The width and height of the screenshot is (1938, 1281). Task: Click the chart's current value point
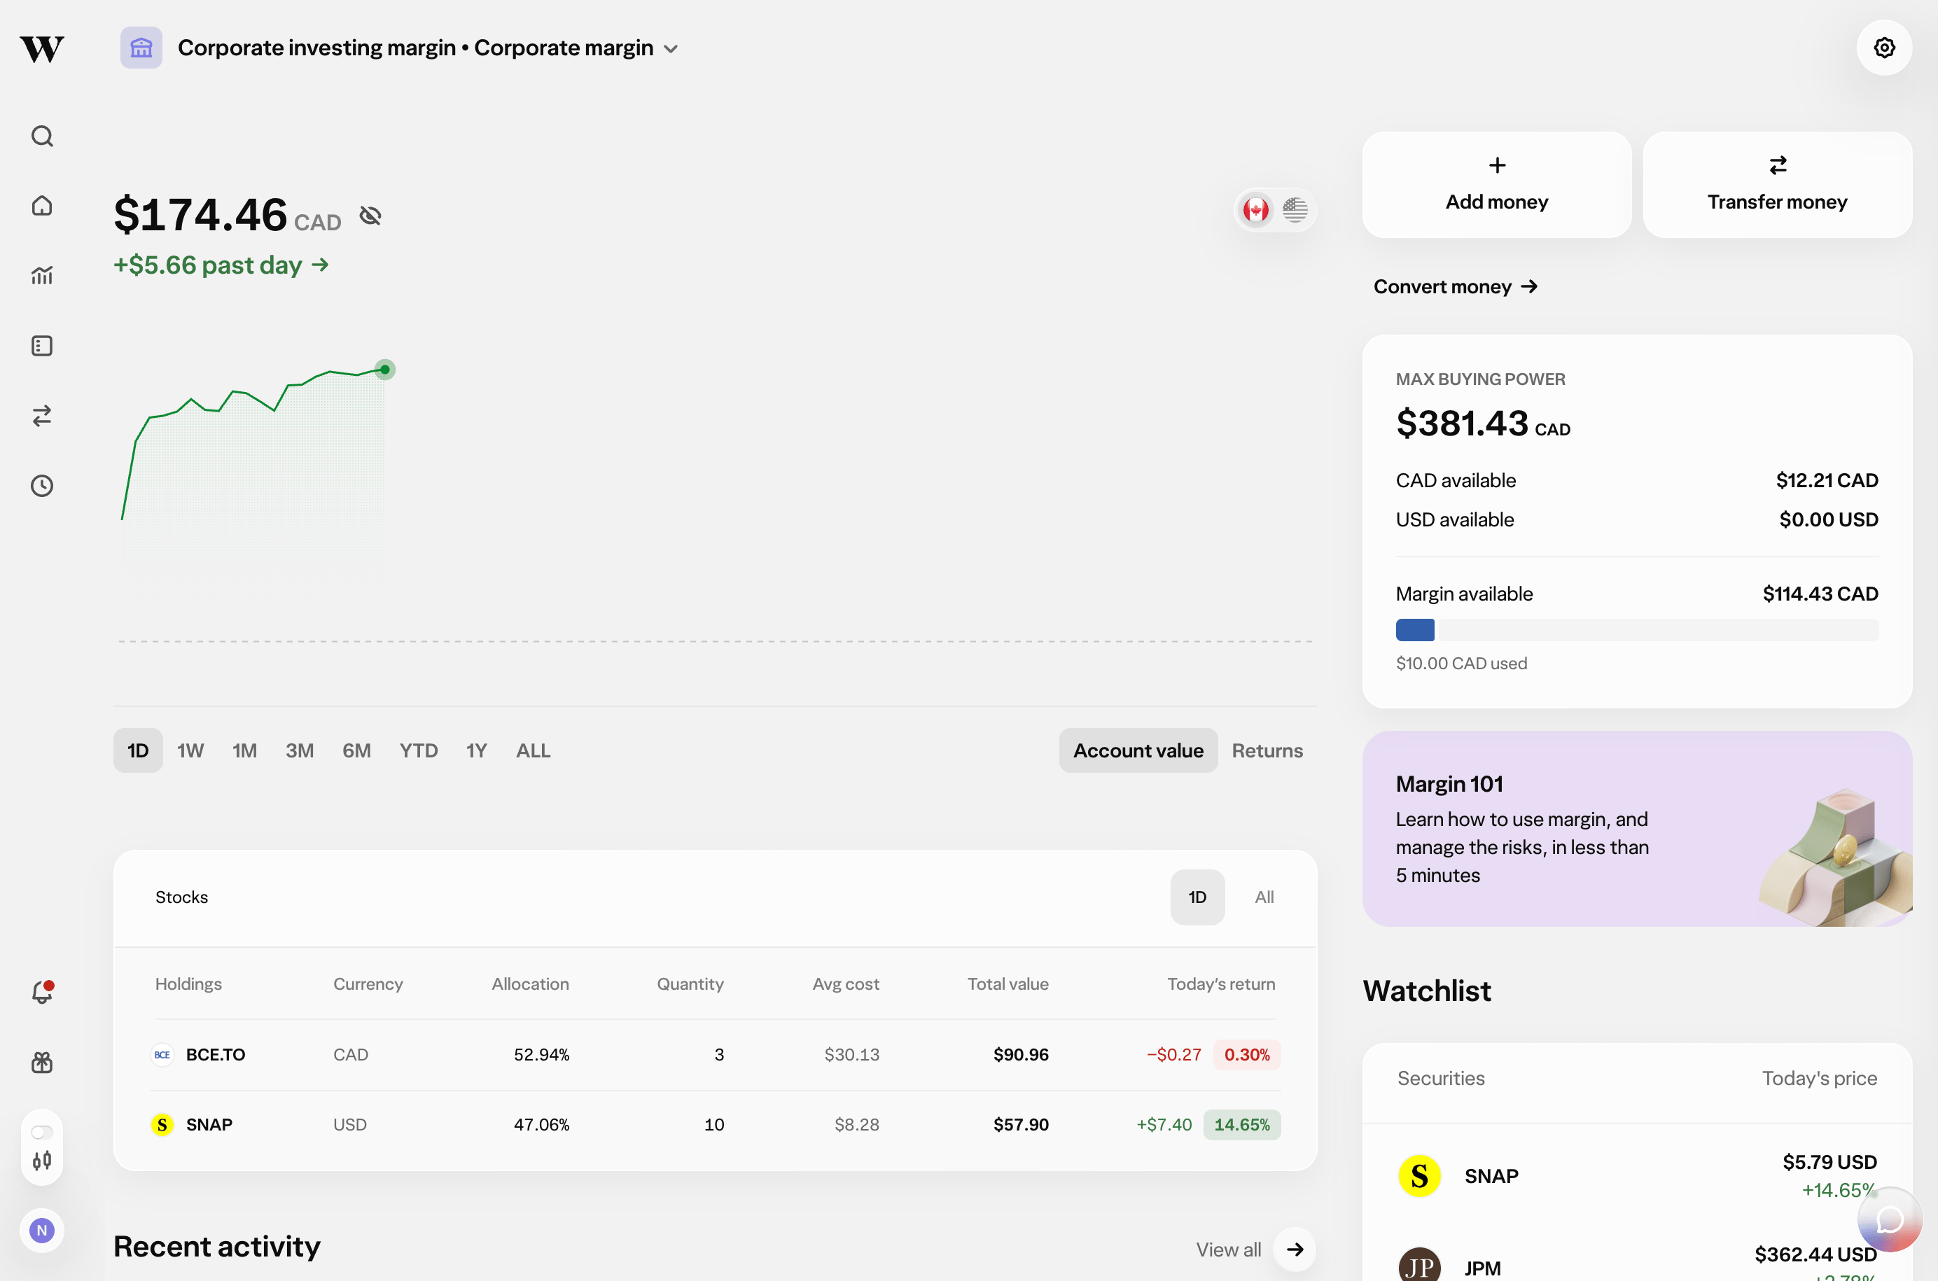(385, 370)
